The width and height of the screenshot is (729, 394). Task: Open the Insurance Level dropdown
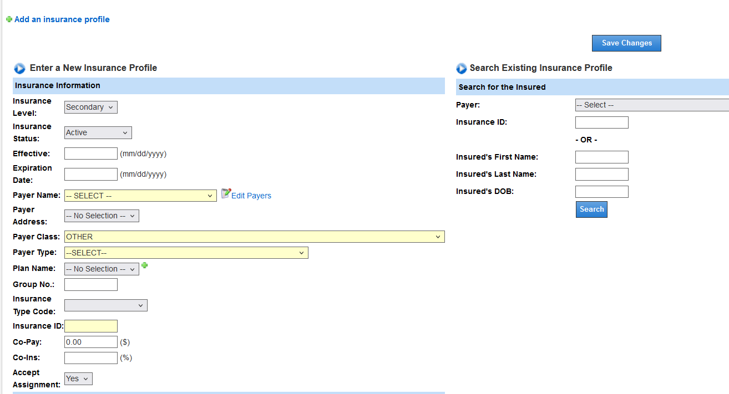click(x=91, y=108)
